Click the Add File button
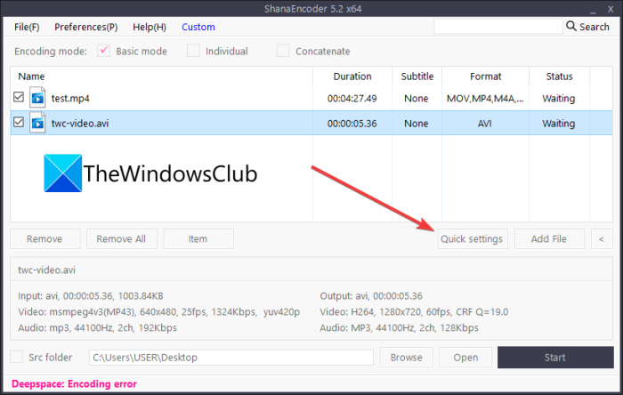Viewport: 623px width, 395px height. coord(549,239)
